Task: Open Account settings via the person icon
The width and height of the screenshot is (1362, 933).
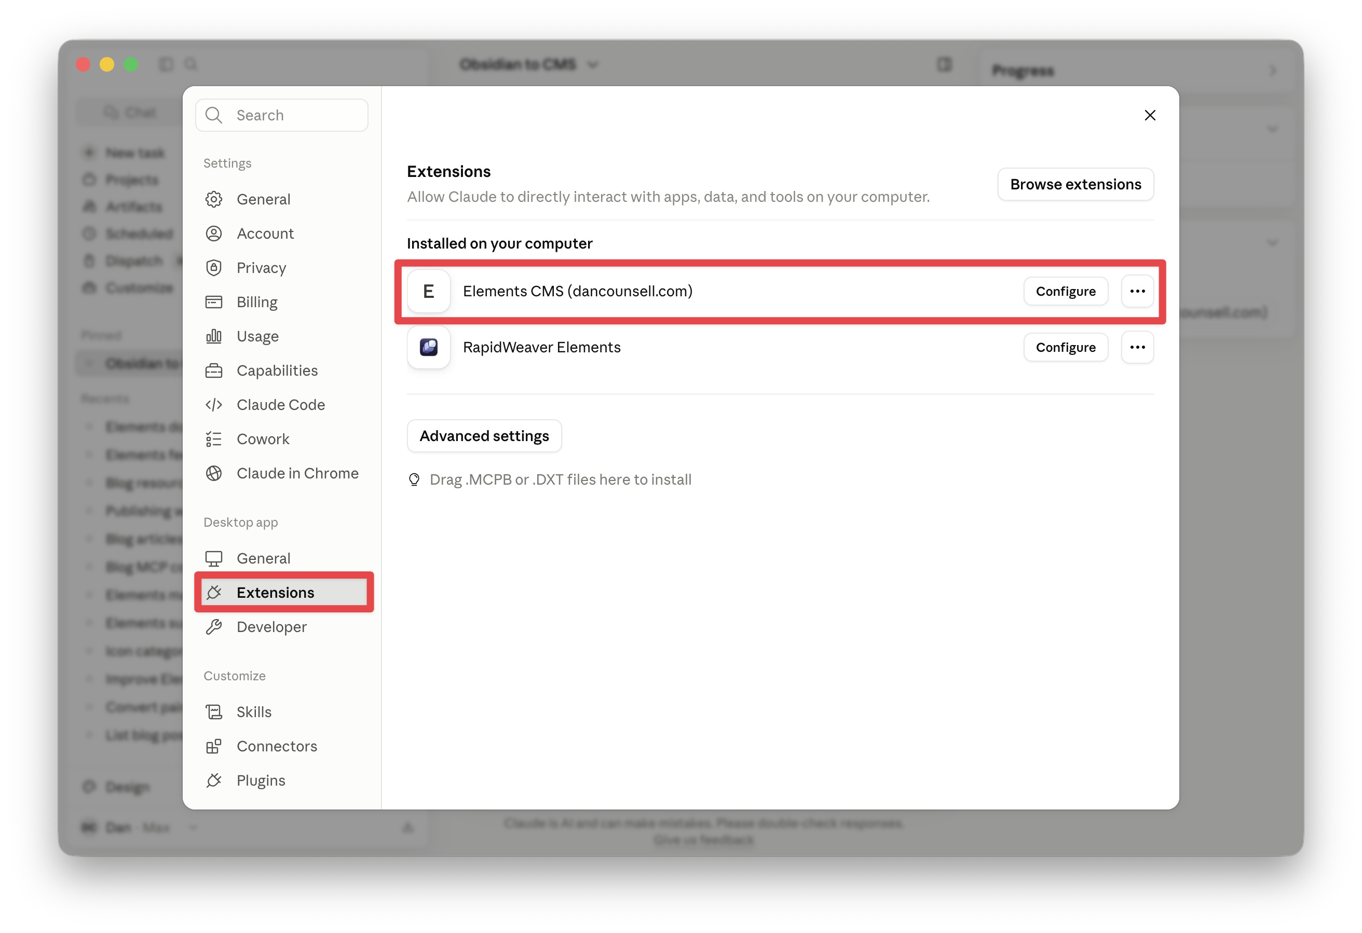Action: [214, 234]
